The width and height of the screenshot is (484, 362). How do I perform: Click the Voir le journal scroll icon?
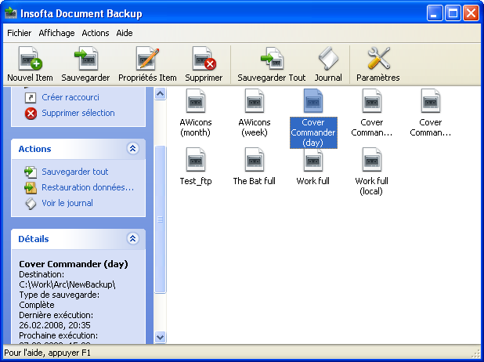tap(31, 204)
